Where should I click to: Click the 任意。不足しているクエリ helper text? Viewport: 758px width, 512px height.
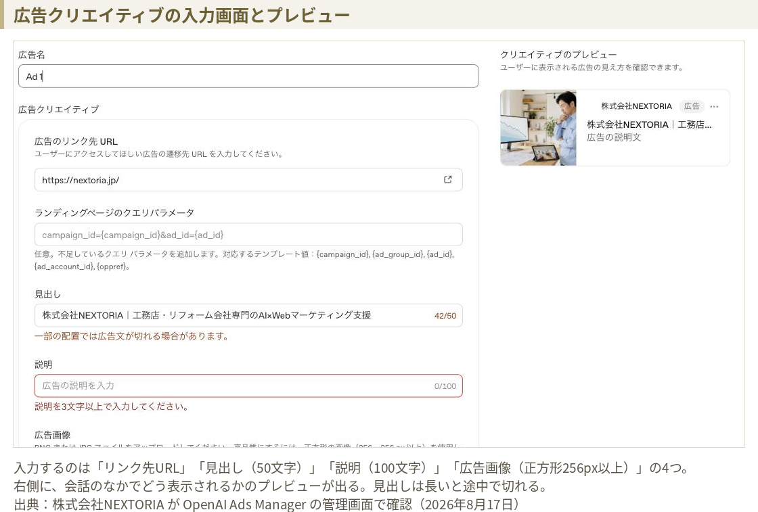tap(244, 260)
